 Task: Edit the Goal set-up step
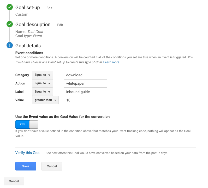point(49,8)
